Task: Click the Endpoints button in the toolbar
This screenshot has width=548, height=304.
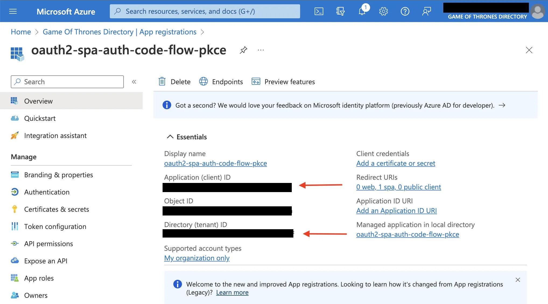Action: [221, 82]
